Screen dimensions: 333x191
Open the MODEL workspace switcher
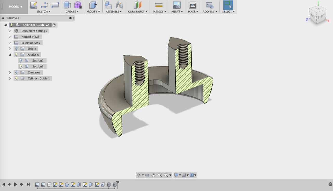[x=15, y=7]
